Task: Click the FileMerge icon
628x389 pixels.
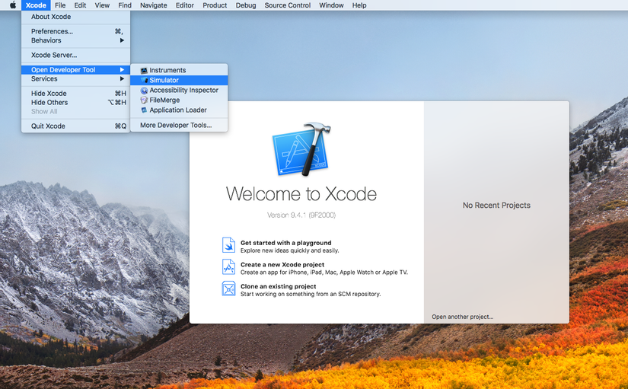Action: pos(144,100)
